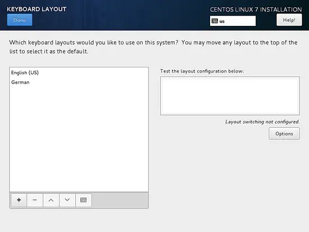Move selected layout up with arrow
309x232 pixels.
(x=51, y=200)
